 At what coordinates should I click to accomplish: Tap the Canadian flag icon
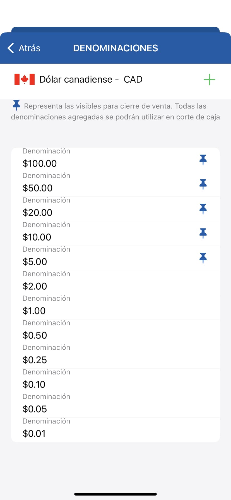tap(25, 79)
